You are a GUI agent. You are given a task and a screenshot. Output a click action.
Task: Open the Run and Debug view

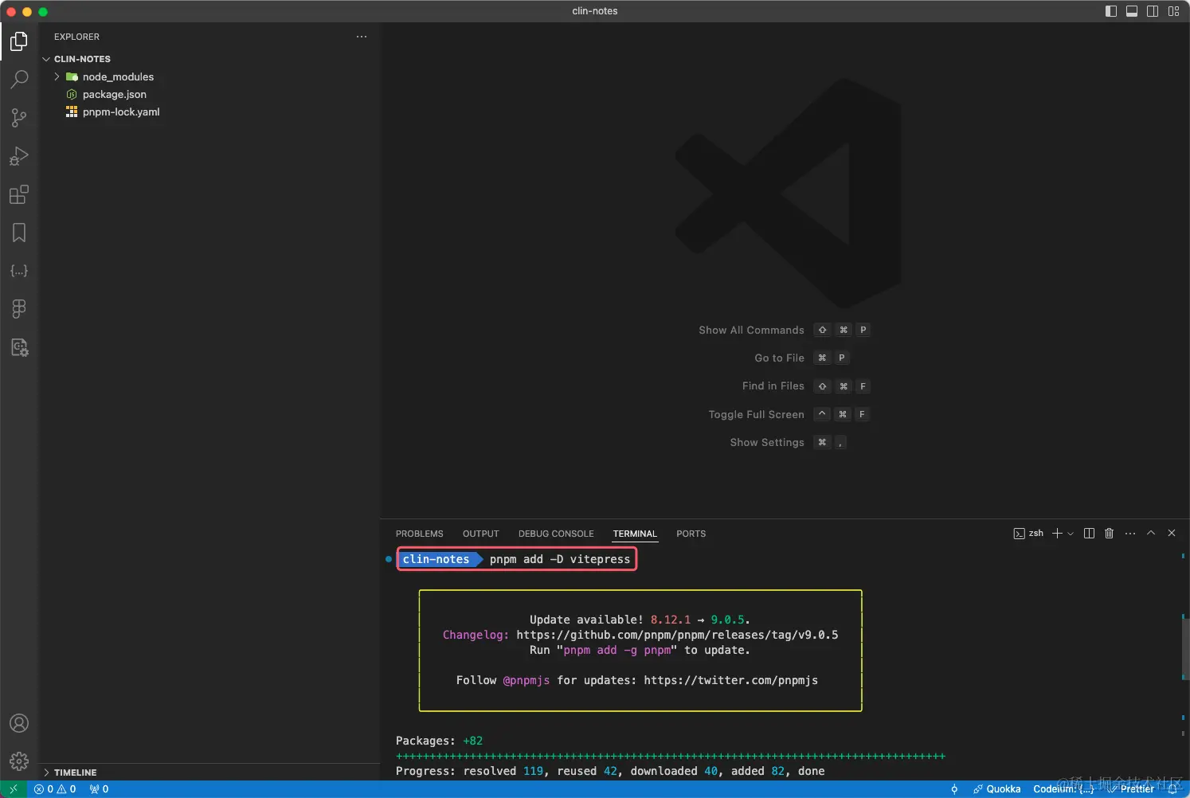pyautogui.click(x=19, y=156)
